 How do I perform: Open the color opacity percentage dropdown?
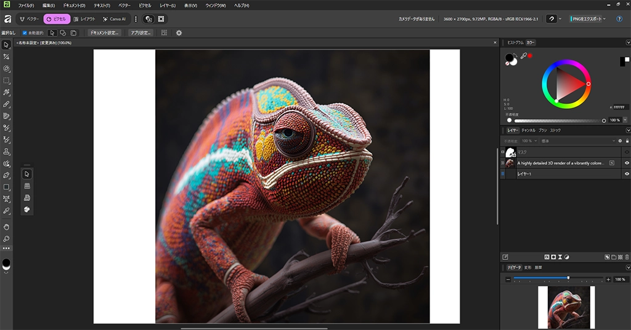click(625, 120)
